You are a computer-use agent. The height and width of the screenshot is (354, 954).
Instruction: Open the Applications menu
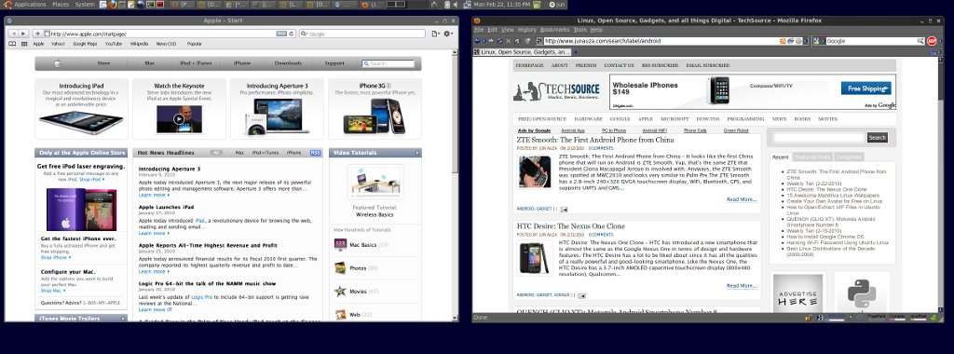coord(30,5)
